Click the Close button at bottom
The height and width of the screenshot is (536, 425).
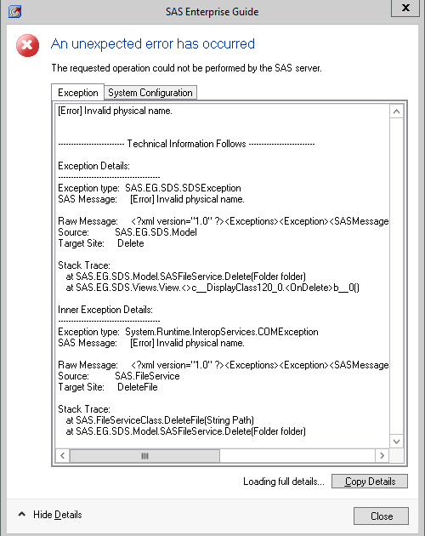click(x=382, y=516)
